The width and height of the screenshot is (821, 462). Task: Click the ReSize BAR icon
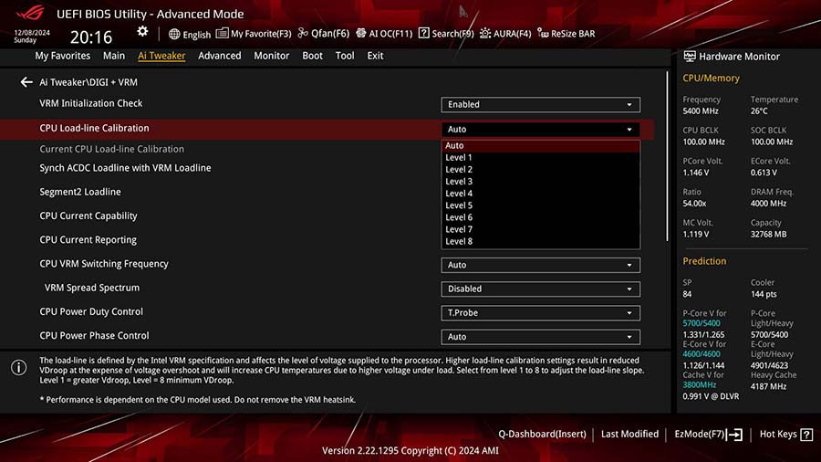[x=543, y=34]
